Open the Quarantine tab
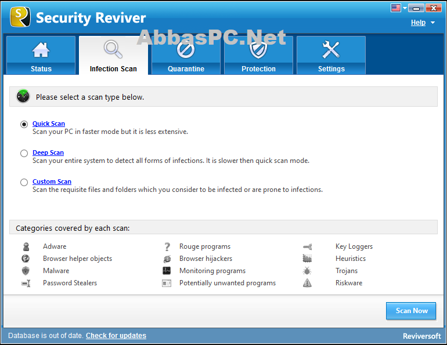Image resolution: width=447 pixels, height=345 pixels. tap(186, 55)
